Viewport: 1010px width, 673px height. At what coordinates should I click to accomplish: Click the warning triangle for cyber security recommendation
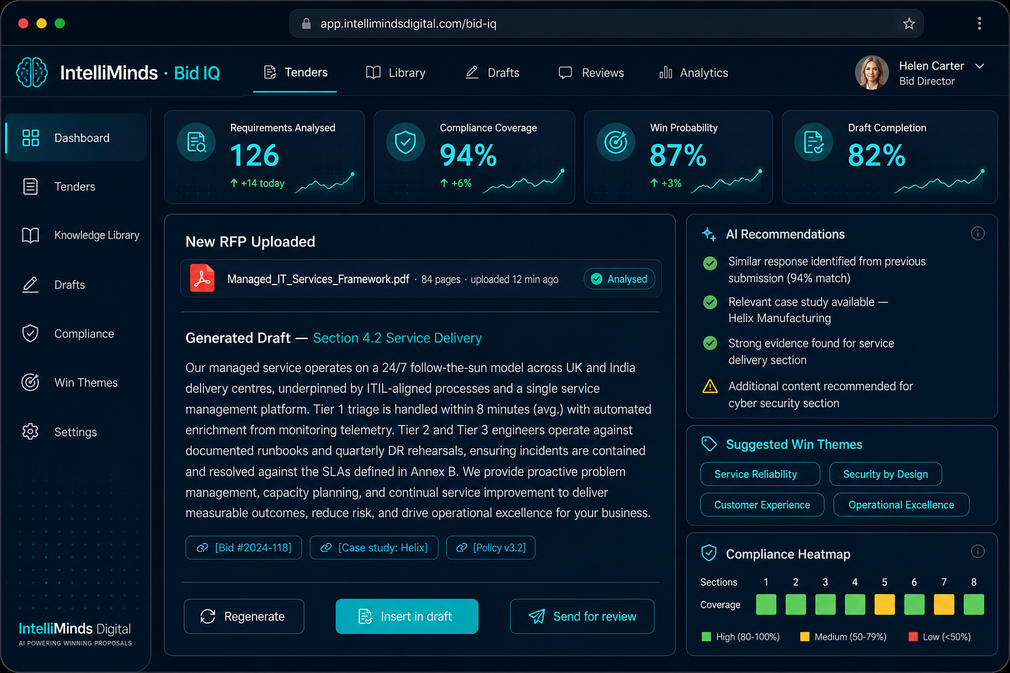710,386
